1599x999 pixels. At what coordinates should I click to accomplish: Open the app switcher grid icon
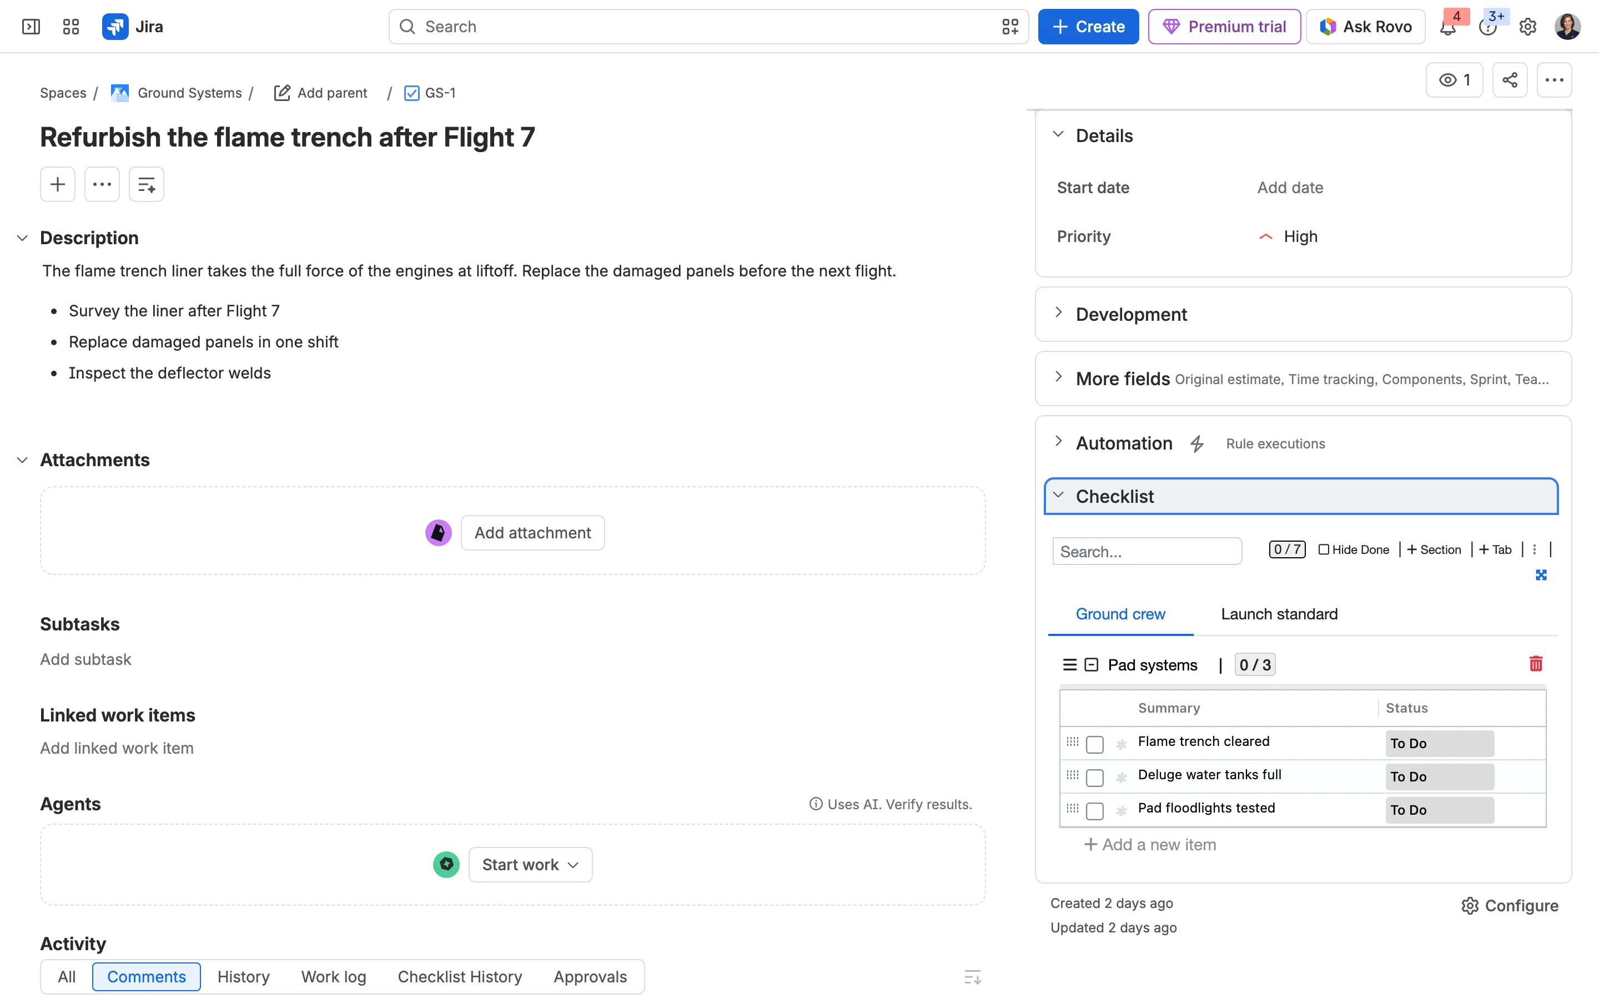[x=71, y=27]
